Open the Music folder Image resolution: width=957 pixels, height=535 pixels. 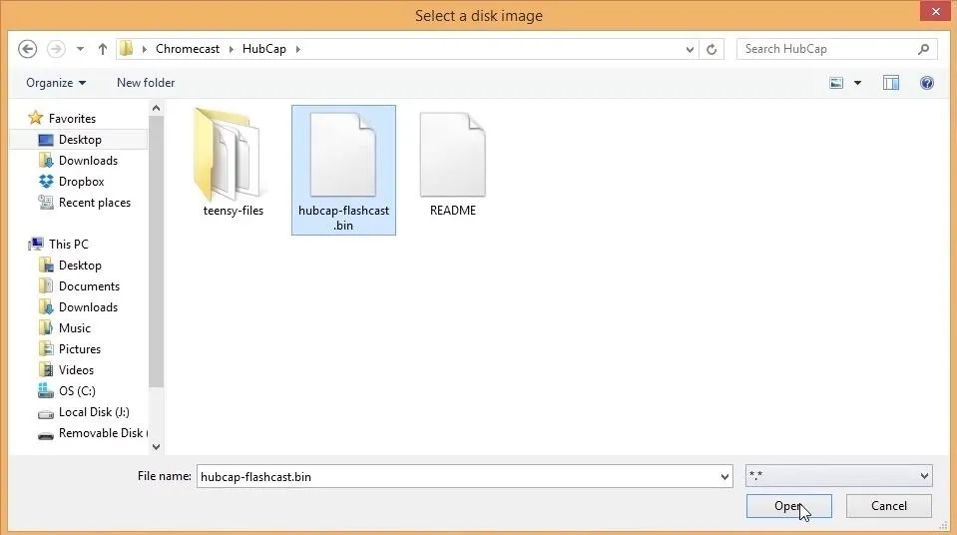tap(75, 328)
